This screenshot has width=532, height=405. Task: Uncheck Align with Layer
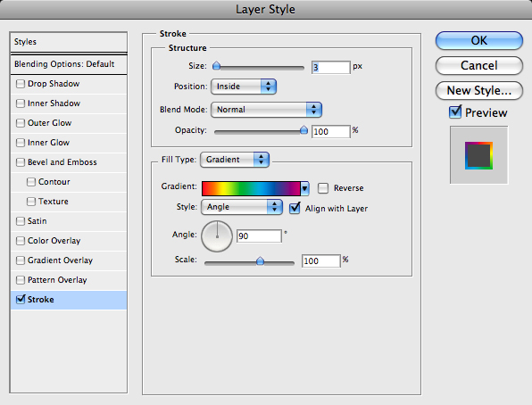click(x=295, y=208)
